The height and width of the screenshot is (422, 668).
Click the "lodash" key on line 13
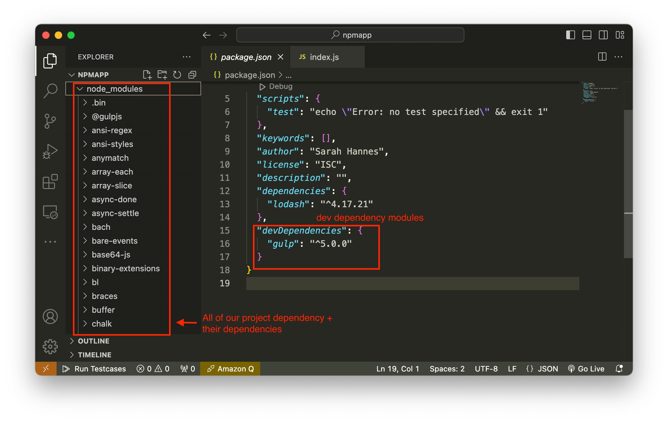pos(288,204)
